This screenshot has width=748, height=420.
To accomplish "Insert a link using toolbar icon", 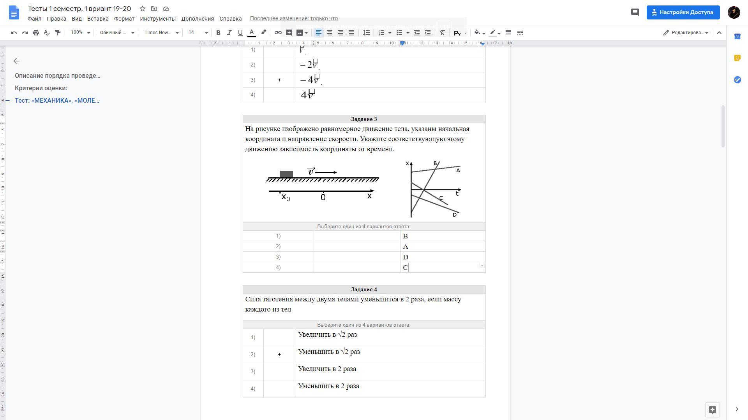I will [278, 33].
